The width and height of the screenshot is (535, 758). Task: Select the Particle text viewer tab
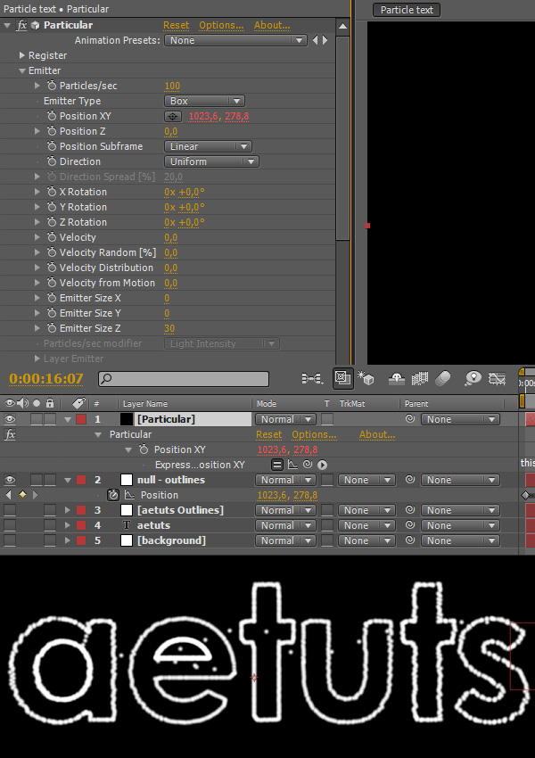coord(407,10)
